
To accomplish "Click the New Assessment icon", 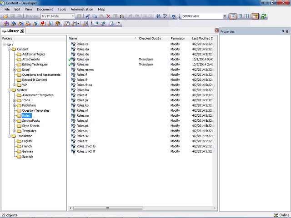I will coord(67,24).
